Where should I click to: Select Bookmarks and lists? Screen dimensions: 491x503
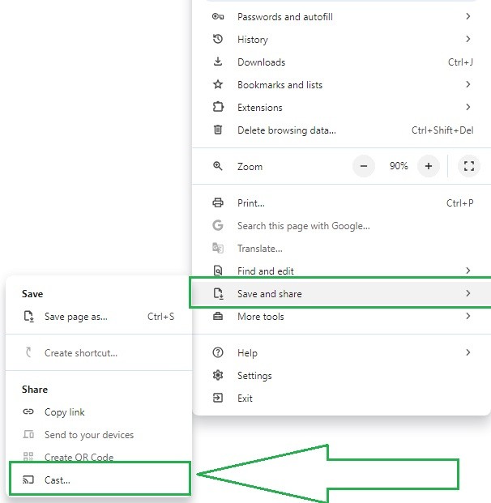point(341,84)
